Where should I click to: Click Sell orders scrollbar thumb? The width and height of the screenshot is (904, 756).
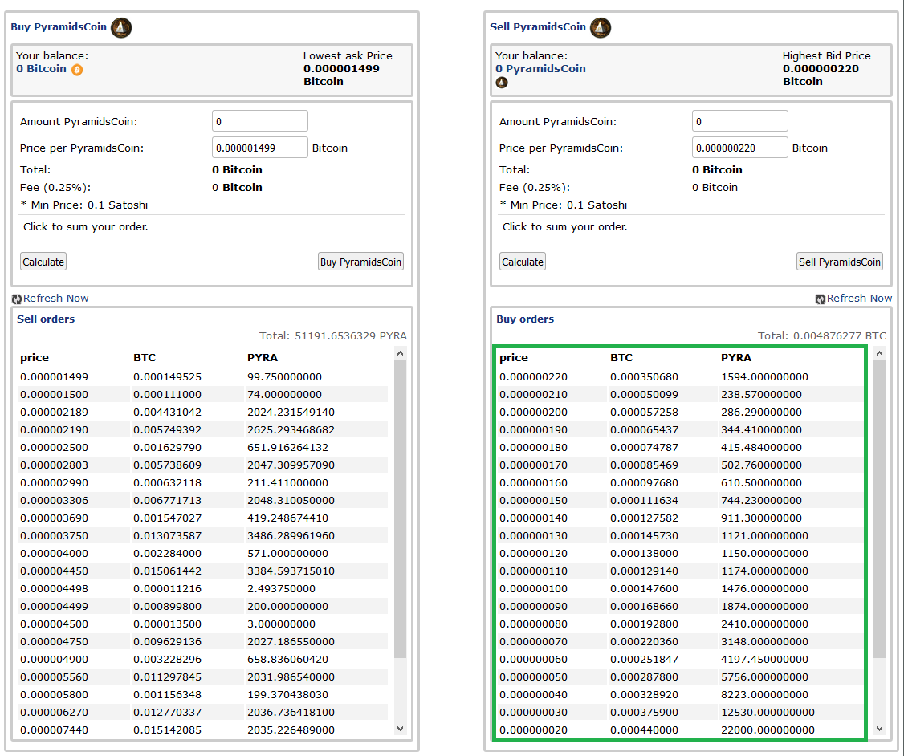[x=400, y=509]
